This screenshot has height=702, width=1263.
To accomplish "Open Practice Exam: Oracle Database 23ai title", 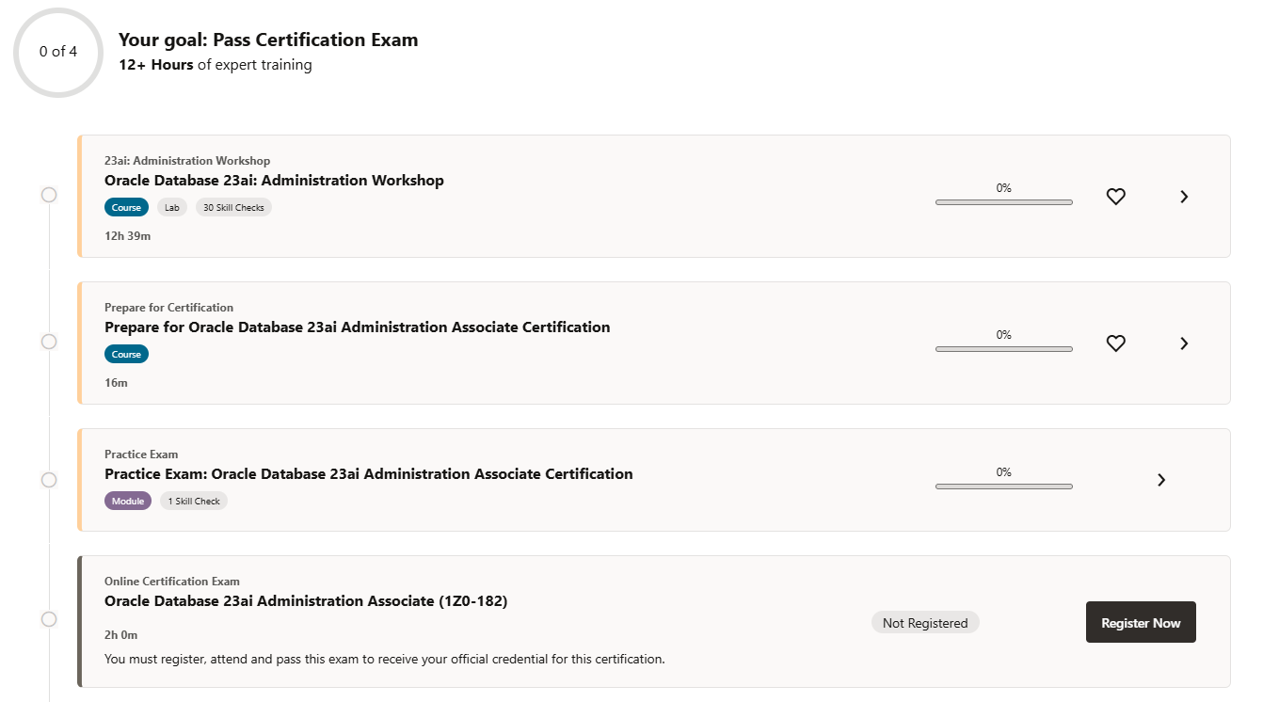I will coord(368,474).
